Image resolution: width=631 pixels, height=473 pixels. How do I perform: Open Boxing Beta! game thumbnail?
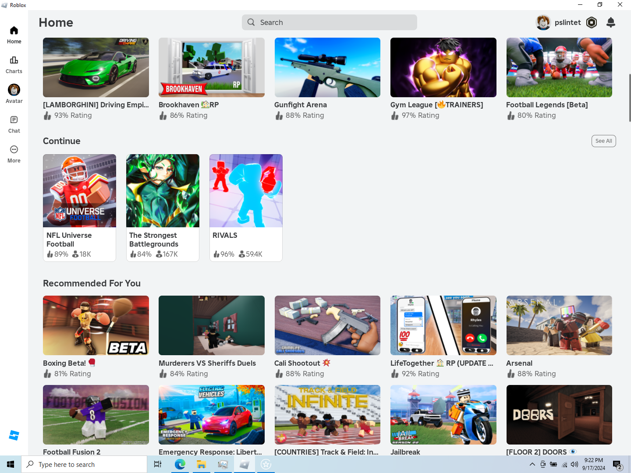point(96,325)
